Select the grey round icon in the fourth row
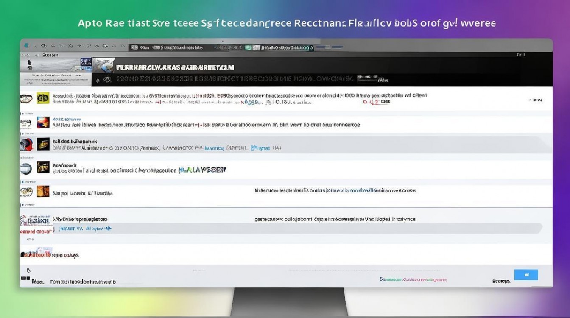Screen dimensions: 570x318 click(x=26, y=168)
